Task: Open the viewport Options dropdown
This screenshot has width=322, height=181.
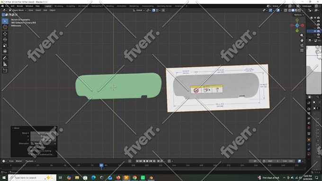Action: [299, 15]
